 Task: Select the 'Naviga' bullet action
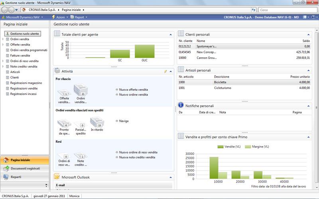tap(124, 121)
